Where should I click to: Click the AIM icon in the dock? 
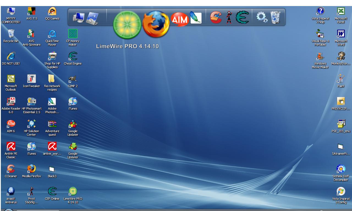point(179,19)
